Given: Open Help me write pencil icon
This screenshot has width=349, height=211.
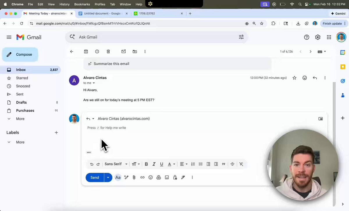Looking at the screenshot, I should [x=126, y=178].
